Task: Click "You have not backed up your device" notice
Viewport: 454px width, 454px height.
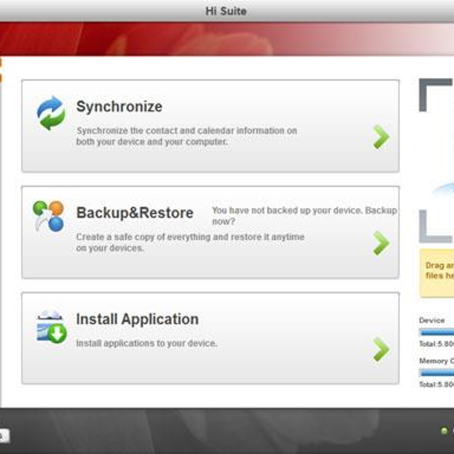Action: (304, 216)
